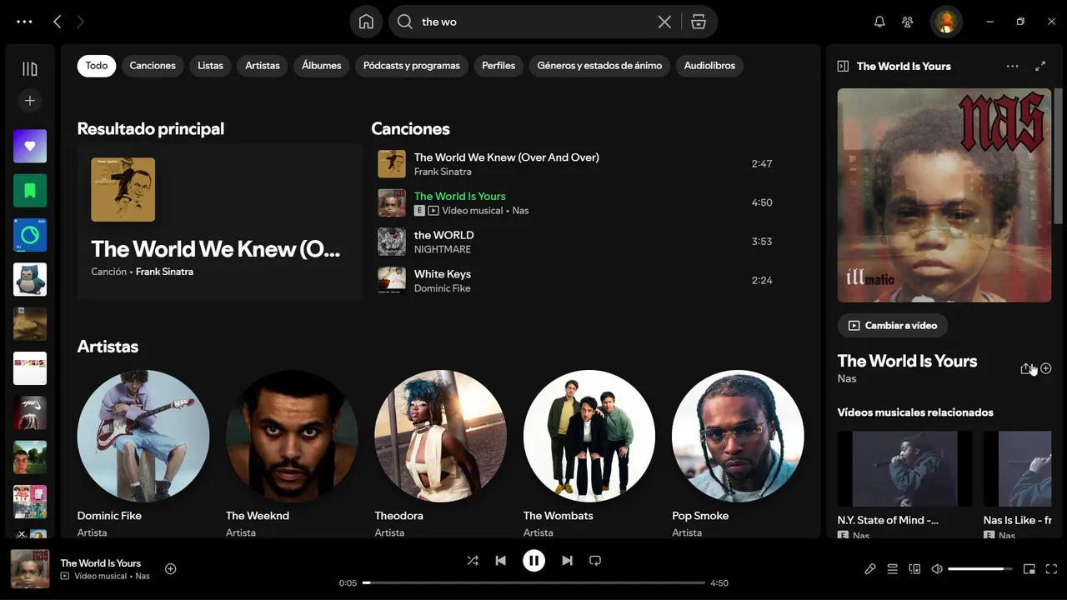The height and width of the screenshot is (600, 1067).
Task: Open the Browse icon in search bar
Action: tap(699, 22)
